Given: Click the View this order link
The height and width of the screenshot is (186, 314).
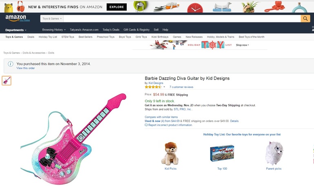Looking at the screenshot, I should (x=25, y=68).
